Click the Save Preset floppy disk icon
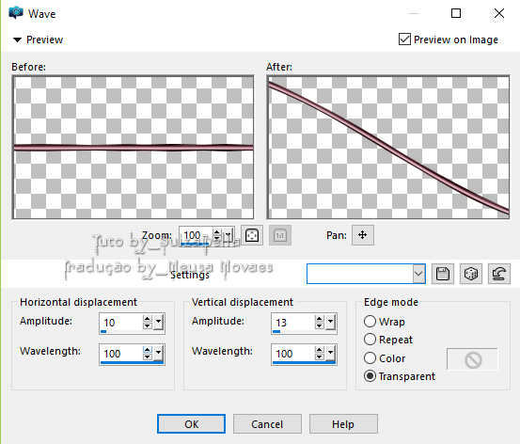The width and height of the screenshot is (520, 444). (443, 274)
